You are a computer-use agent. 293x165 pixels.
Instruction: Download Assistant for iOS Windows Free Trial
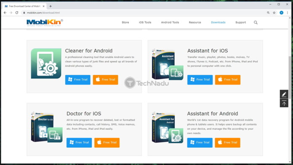pyautogui.click(x=200, y=80)
